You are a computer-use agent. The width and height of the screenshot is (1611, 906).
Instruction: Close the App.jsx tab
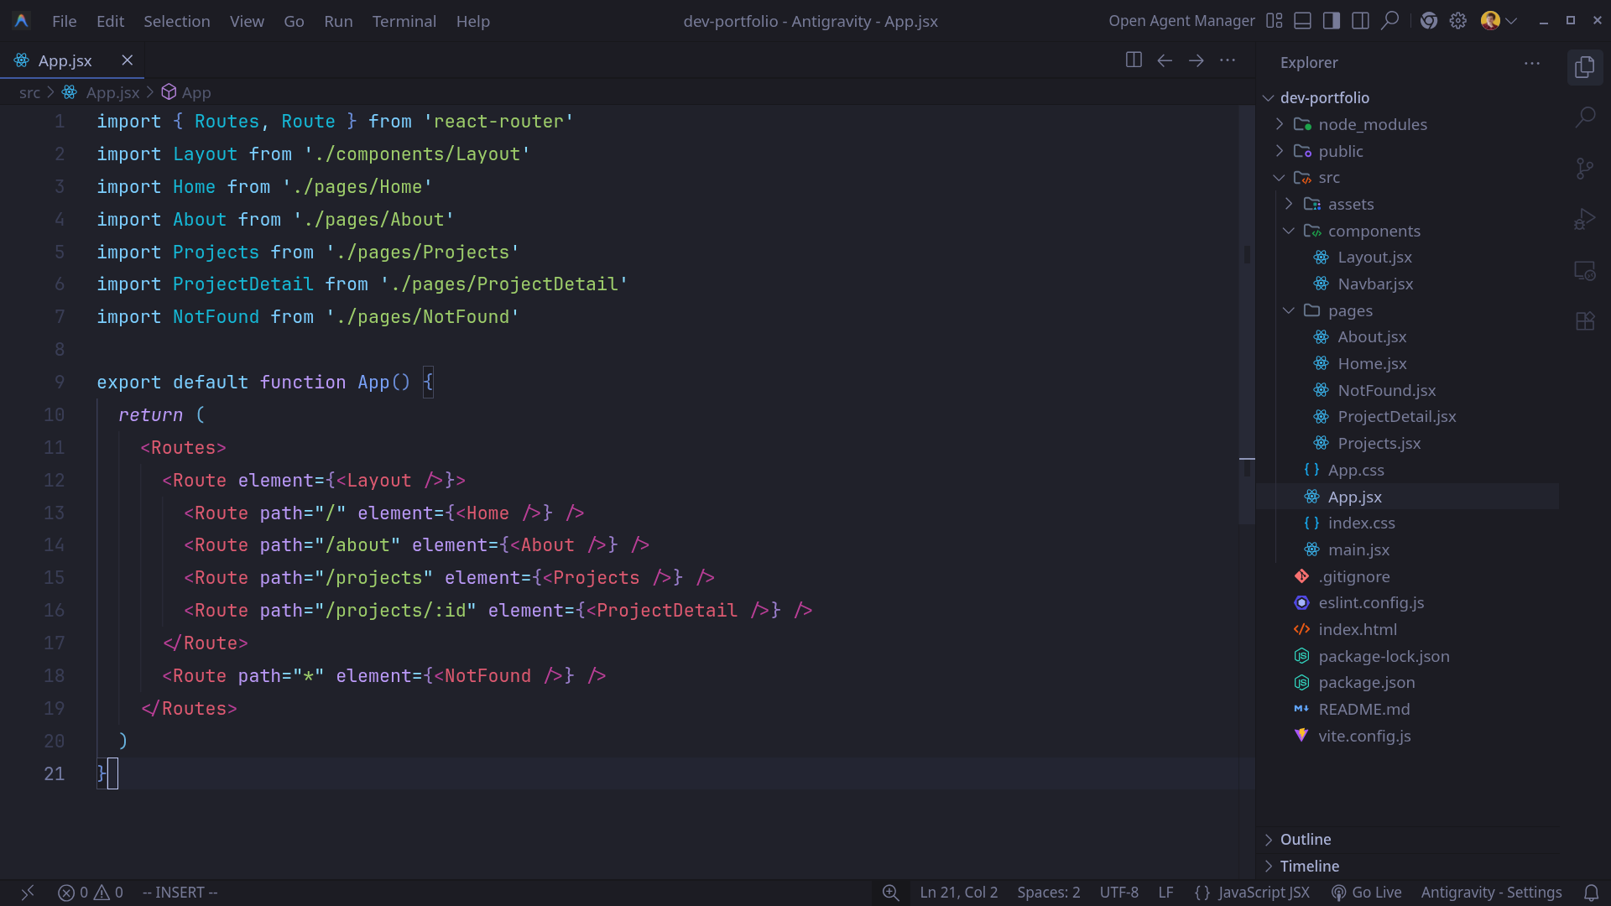(x=127, y=60)
